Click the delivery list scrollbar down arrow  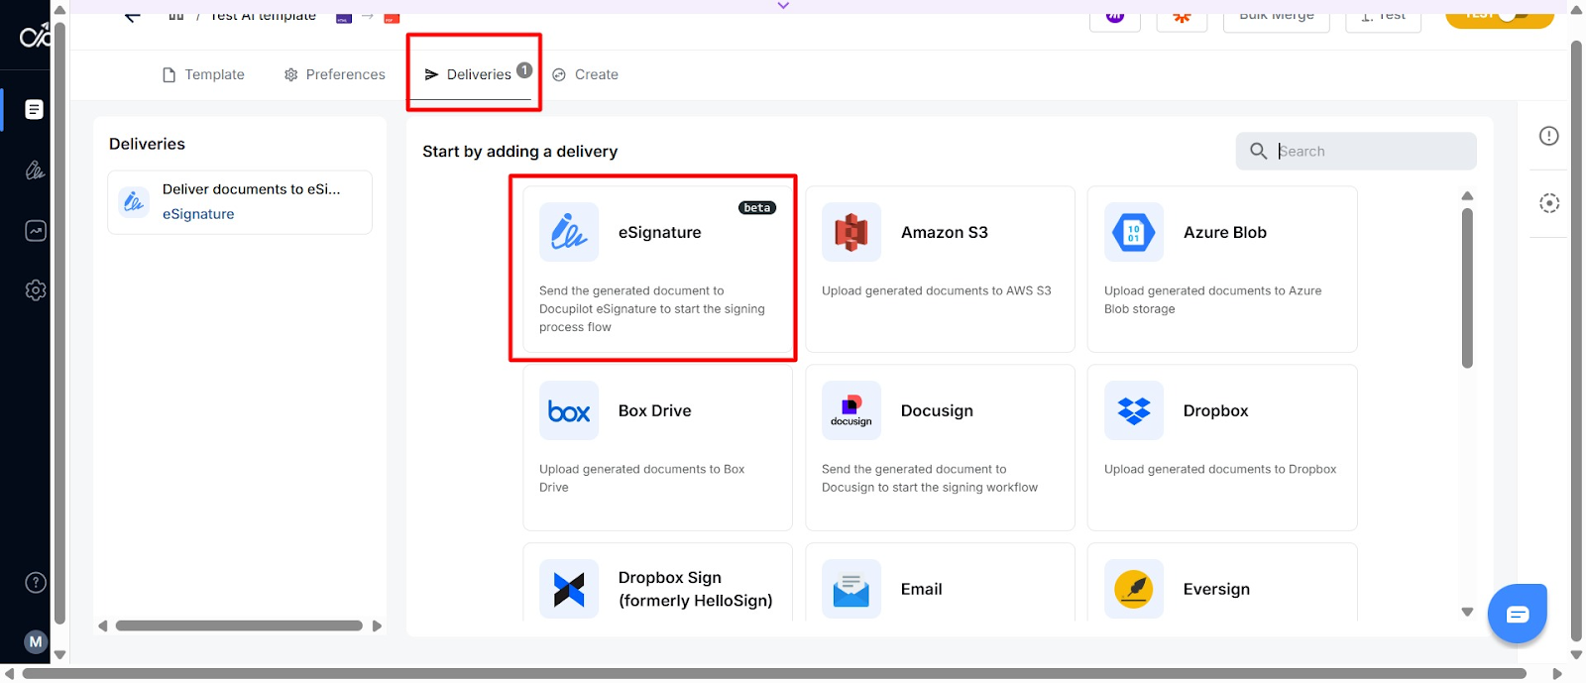click(x=1467, y=612)
